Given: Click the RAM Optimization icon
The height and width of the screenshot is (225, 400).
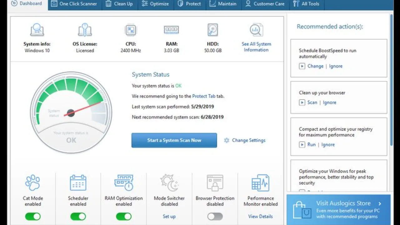Looking at the screenshot, I should click(124, 183).
